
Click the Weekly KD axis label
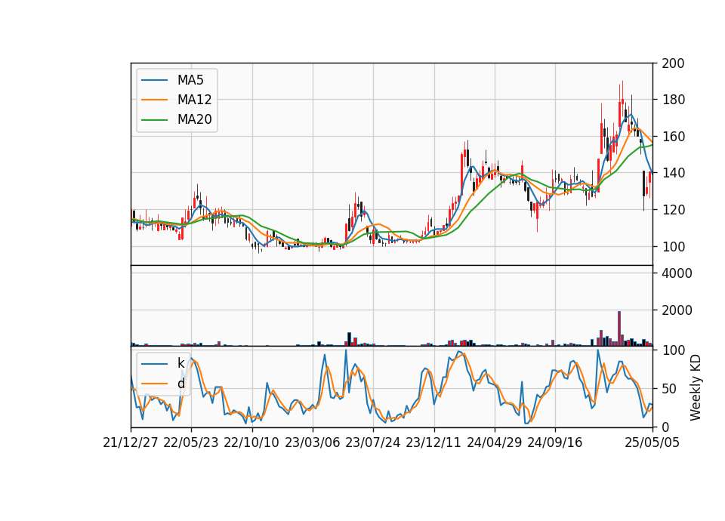click(695, 387)
